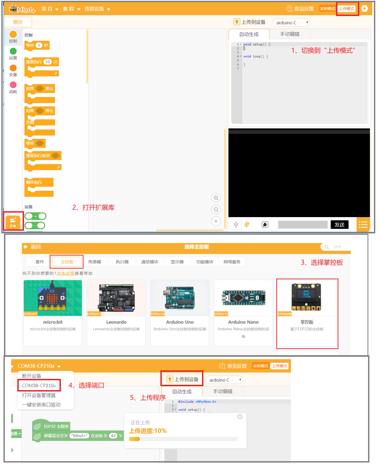
Task: Reset workspace zoom with the equals icon
Action: coord(216,221)
